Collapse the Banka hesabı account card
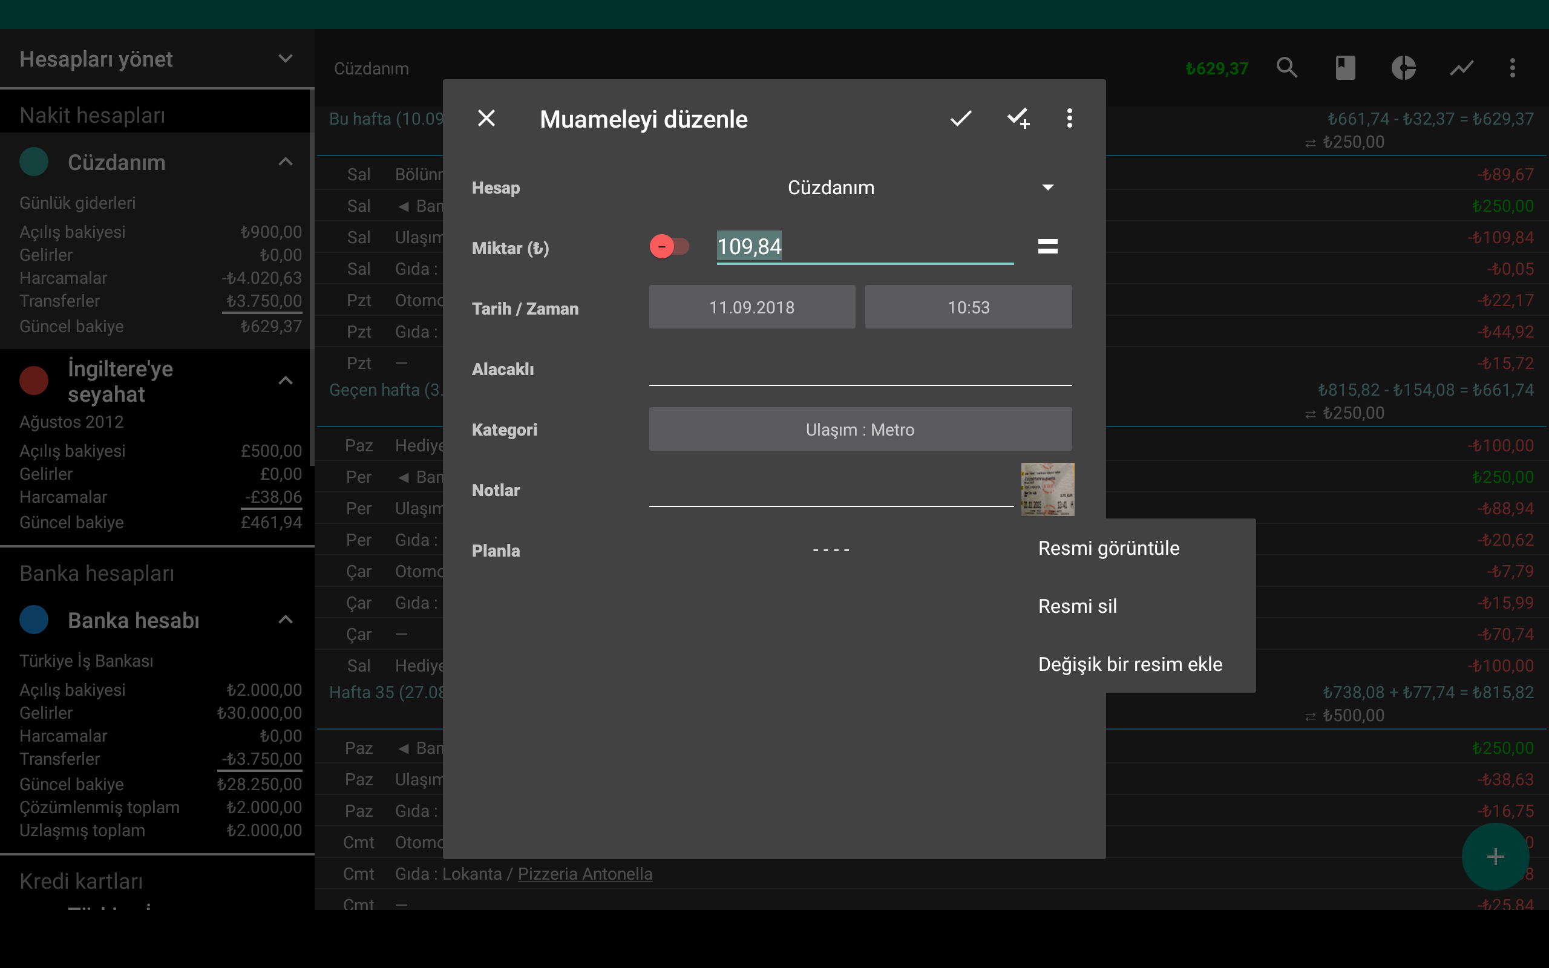Image resolution: width=1549 pixels, height=968 pixels. click(x=286, y=620)
